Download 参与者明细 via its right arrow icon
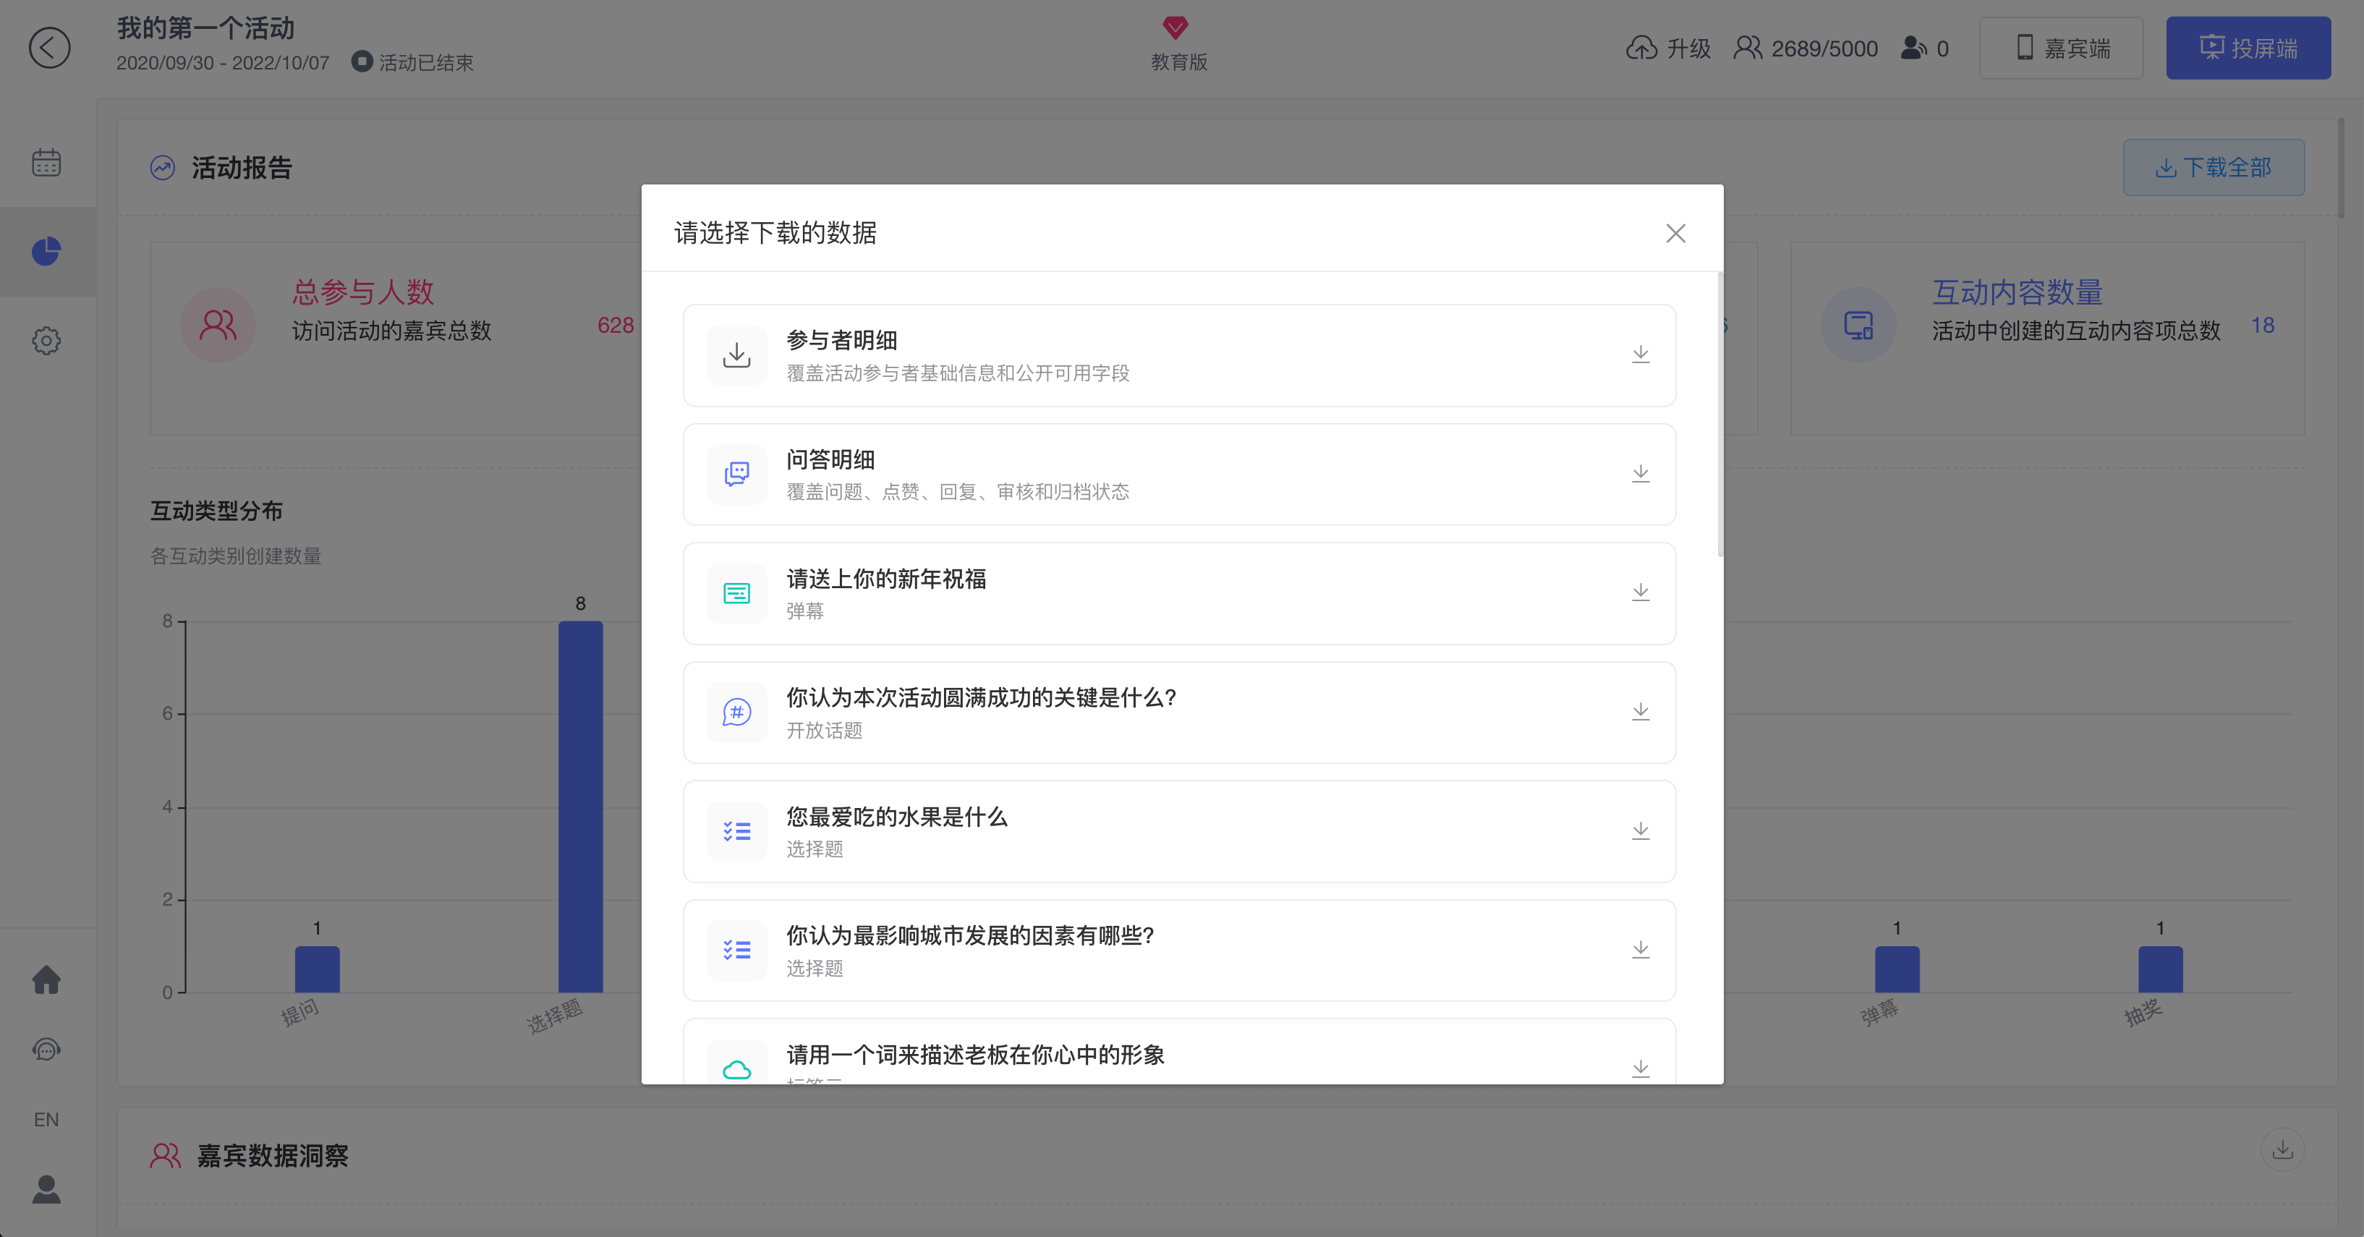Image resolution: width=2364 pixels, height=1237 pixels. pos(1641,354)
